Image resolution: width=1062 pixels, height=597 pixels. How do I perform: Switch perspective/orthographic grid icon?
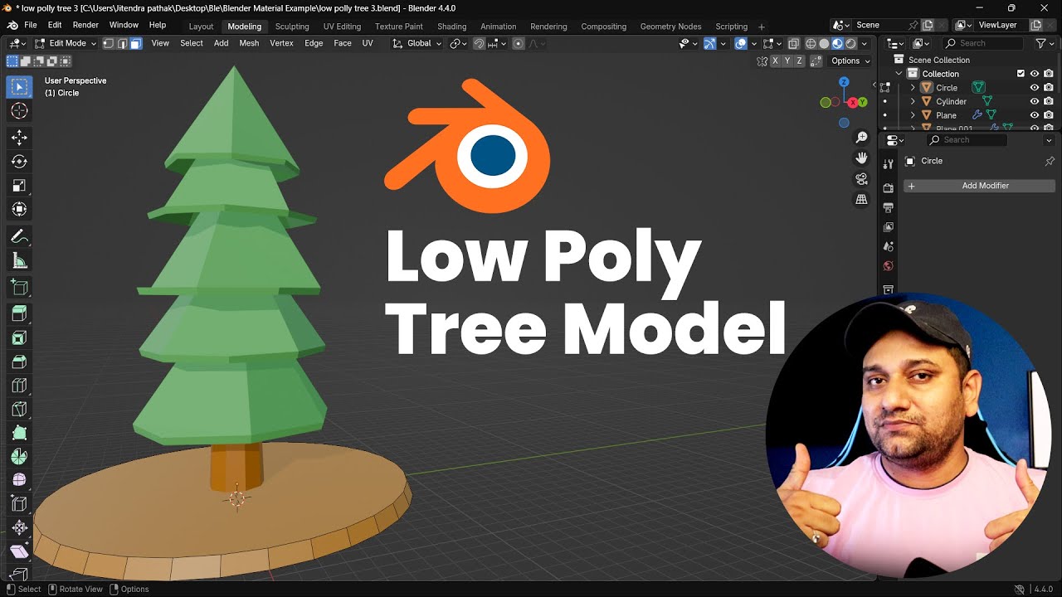tap(862, 199)
